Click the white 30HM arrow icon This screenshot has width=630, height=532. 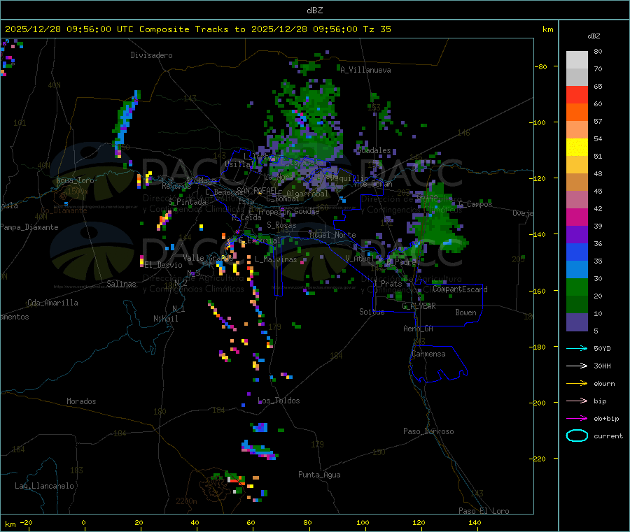pos(577,366)
